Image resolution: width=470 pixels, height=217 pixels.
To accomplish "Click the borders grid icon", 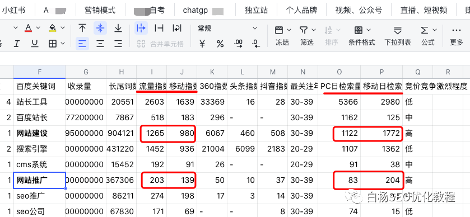I will coord(53,44).
